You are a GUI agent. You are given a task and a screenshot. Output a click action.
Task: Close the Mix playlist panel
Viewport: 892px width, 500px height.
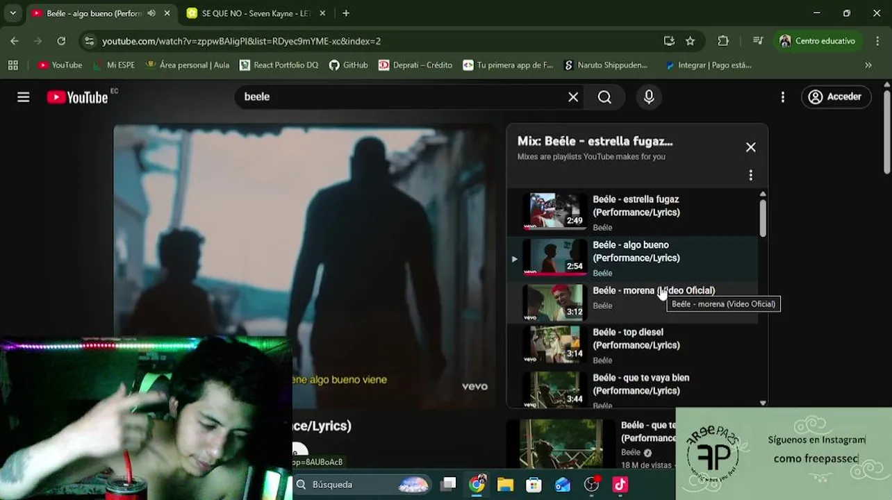click(751, 147)
